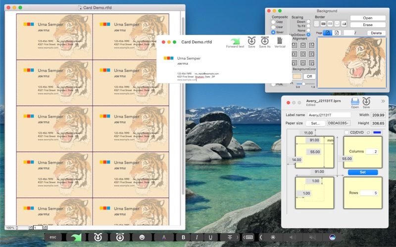This screenshot has height=247, width=396.
Task: Choose the fourth light border style
Action: (x=337, y=24)
